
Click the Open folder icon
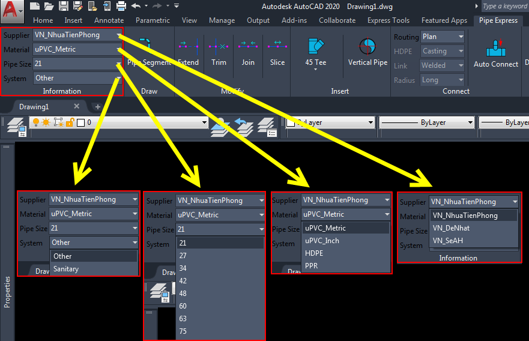(49, 6)
